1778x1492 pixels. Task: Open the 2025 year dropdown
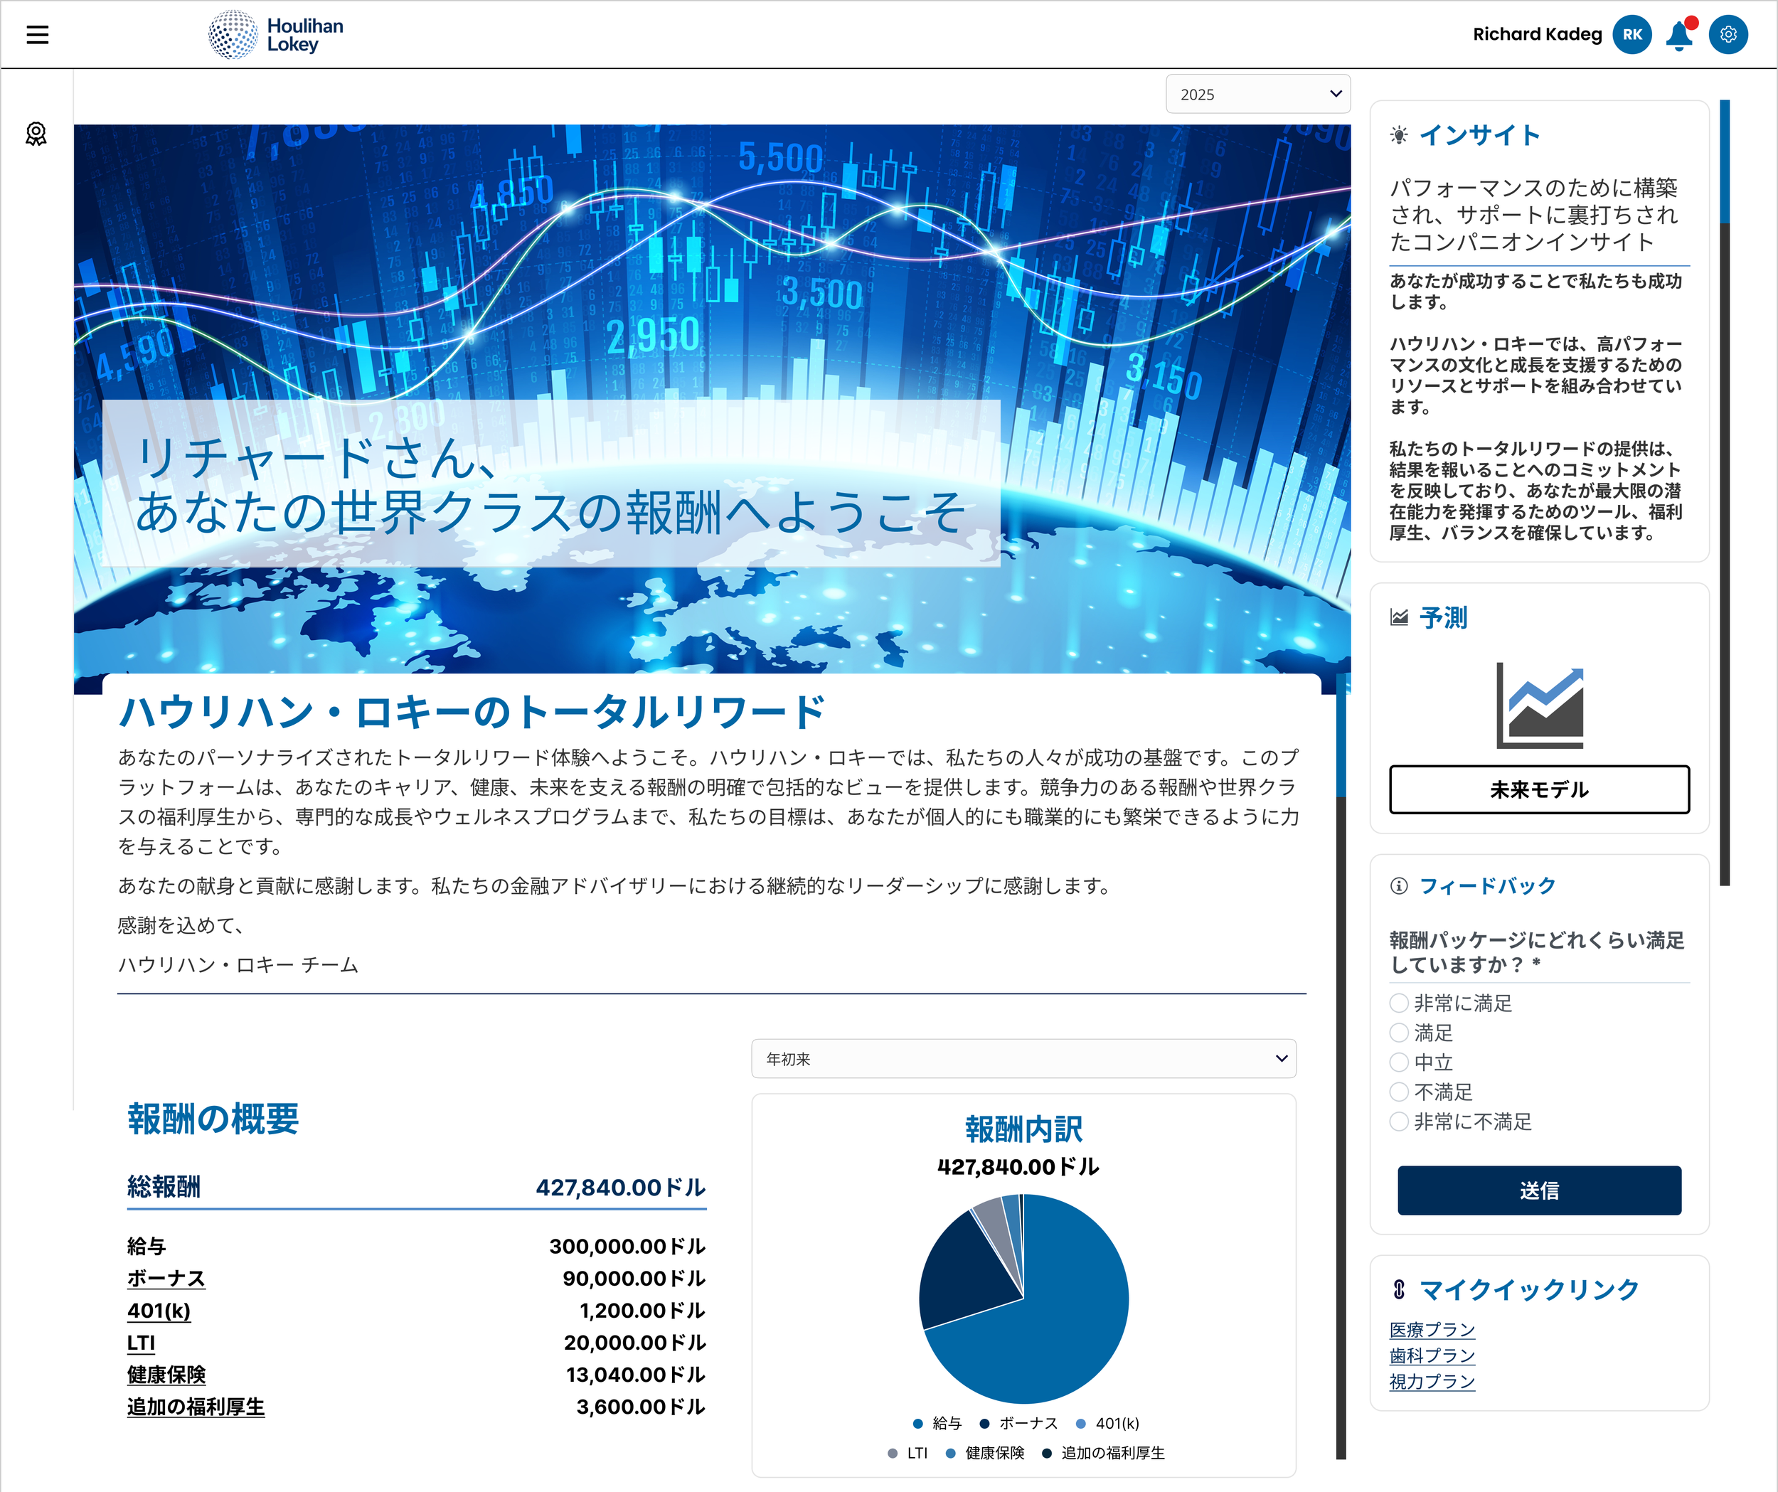tap(1257, 94)
